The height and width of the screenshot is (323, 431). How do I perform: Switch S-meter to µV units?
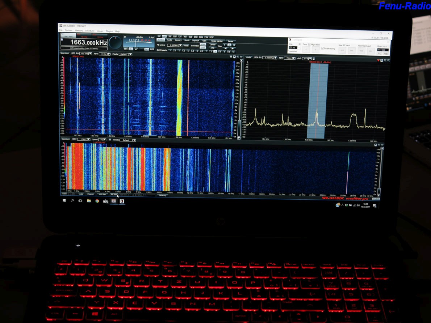(136, 49)
